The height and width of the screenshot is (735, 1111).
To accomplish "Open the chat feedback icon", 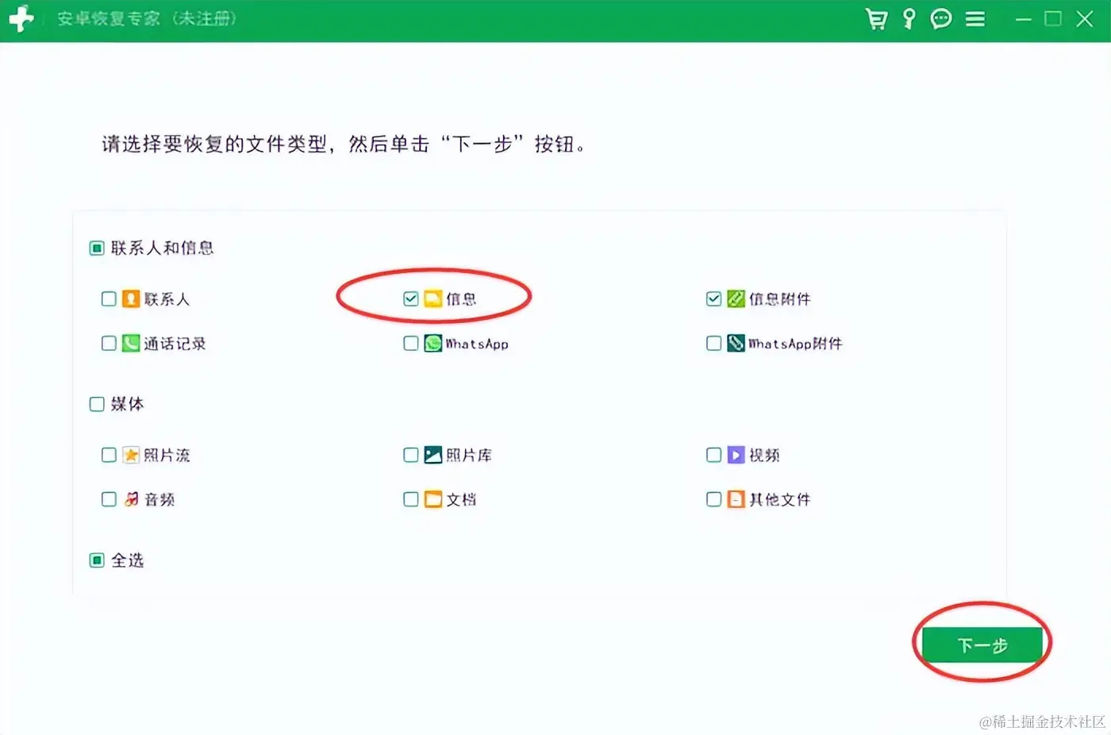I will tap(941, 19).
